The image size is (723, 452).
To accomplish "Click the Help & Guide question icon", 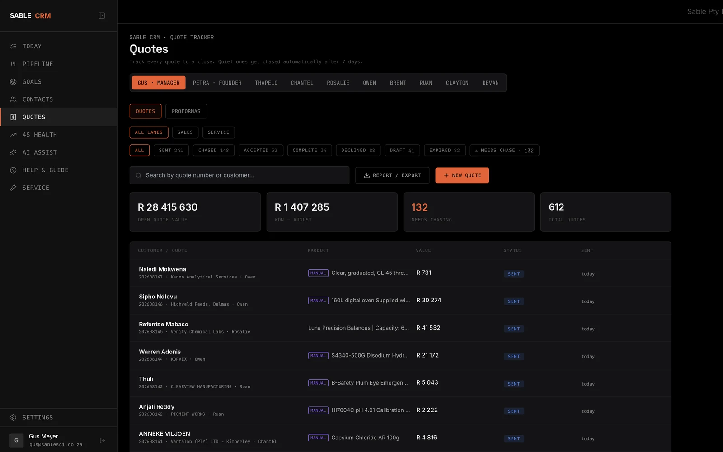I will [13, 170].
